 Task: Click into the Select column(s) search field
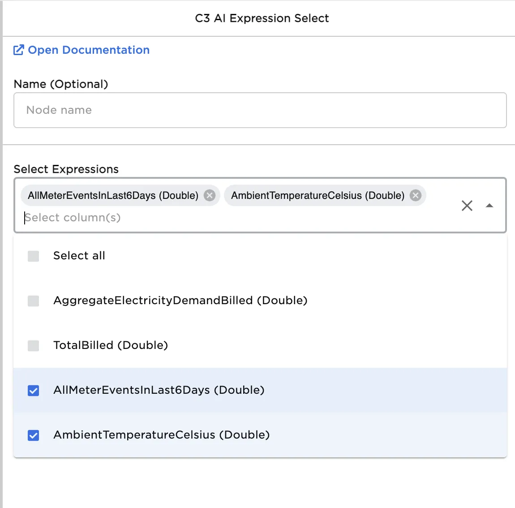click(179, 218)
